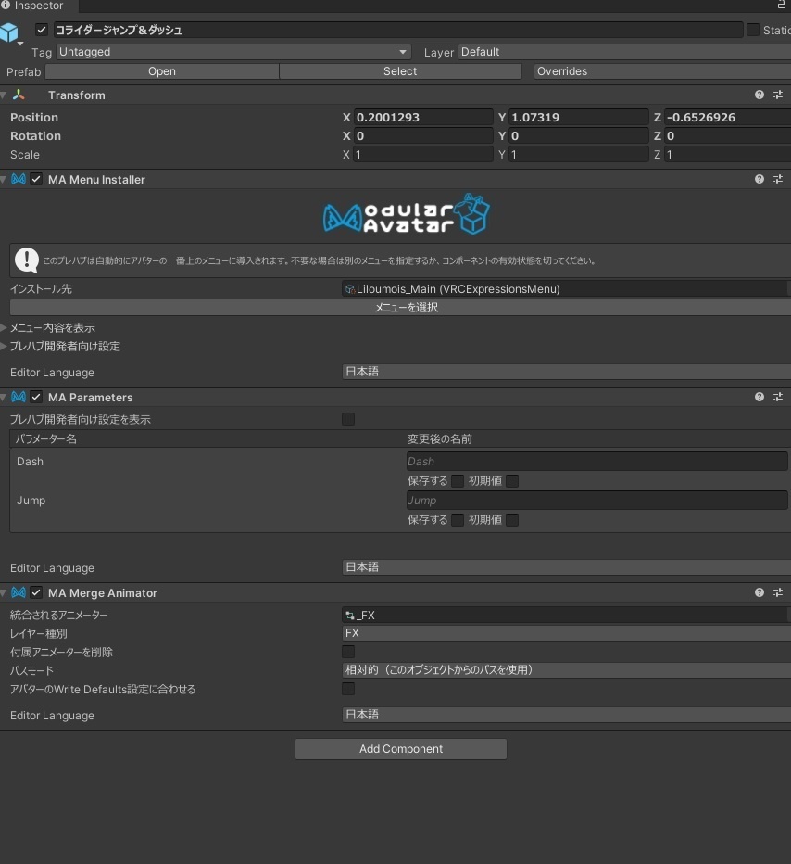791x864 pixels.
Task: Click the Scale Y field
Action: 579,155
